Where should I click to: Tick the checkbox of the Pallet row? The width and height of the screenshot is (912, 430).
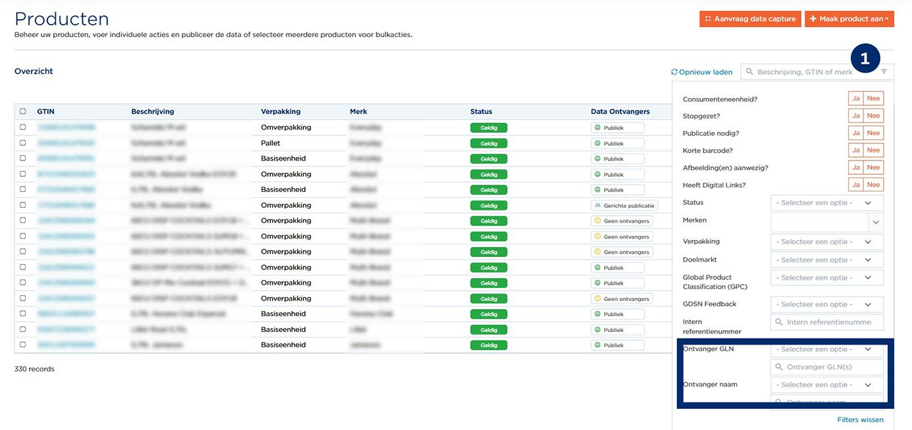click(x=23, y=143)
